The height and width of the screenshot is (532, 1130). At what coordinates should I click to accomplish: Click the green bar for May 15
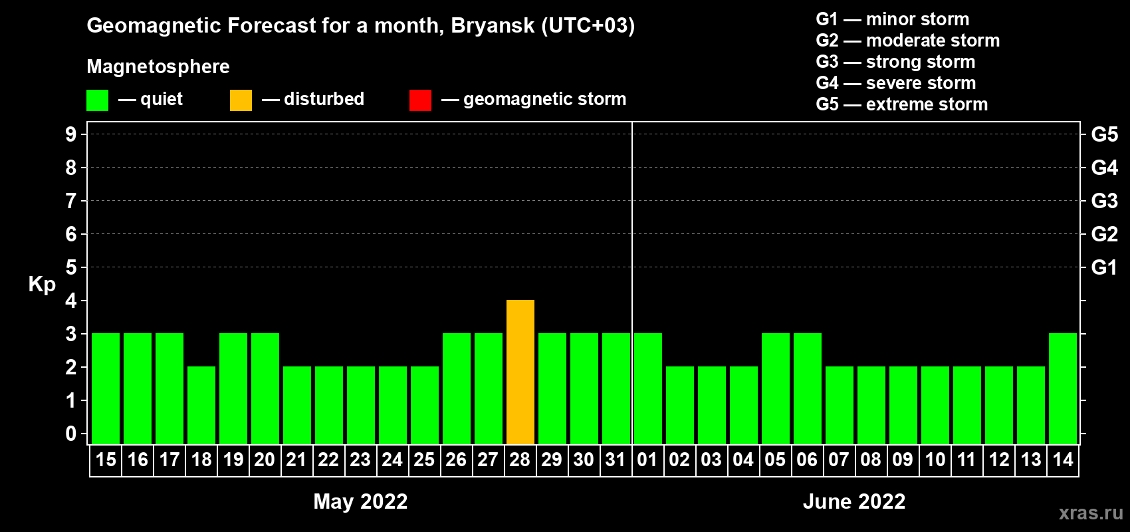click(106, 389)
